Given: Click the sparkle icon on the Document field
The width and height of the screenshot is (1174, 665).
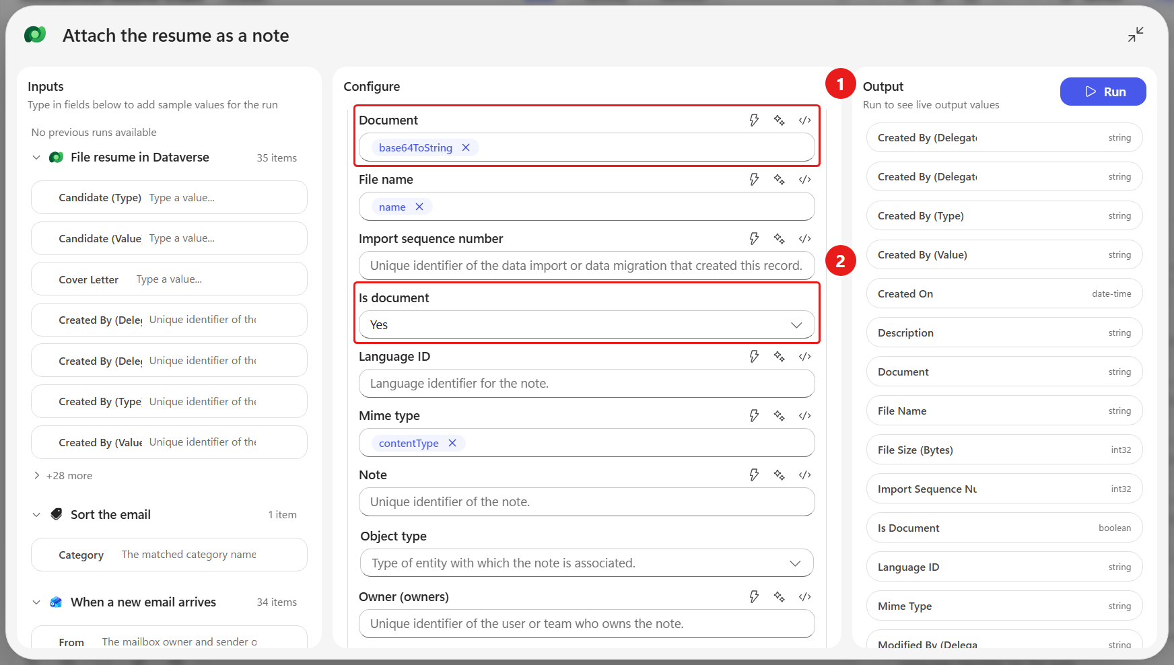Looking at the screenshot, I should pos(780,120).
